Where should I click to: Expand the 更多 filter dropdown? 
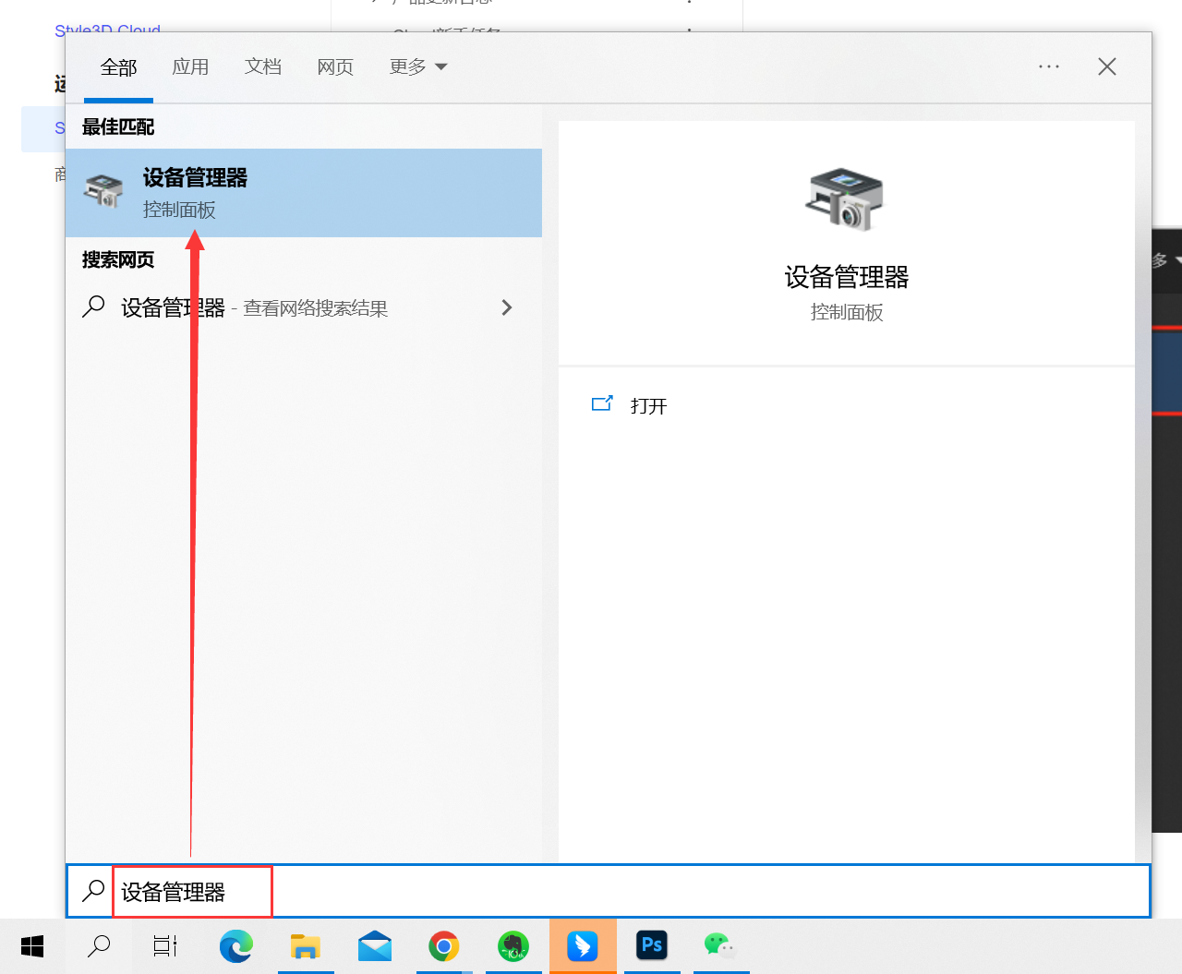click(417, 67)
